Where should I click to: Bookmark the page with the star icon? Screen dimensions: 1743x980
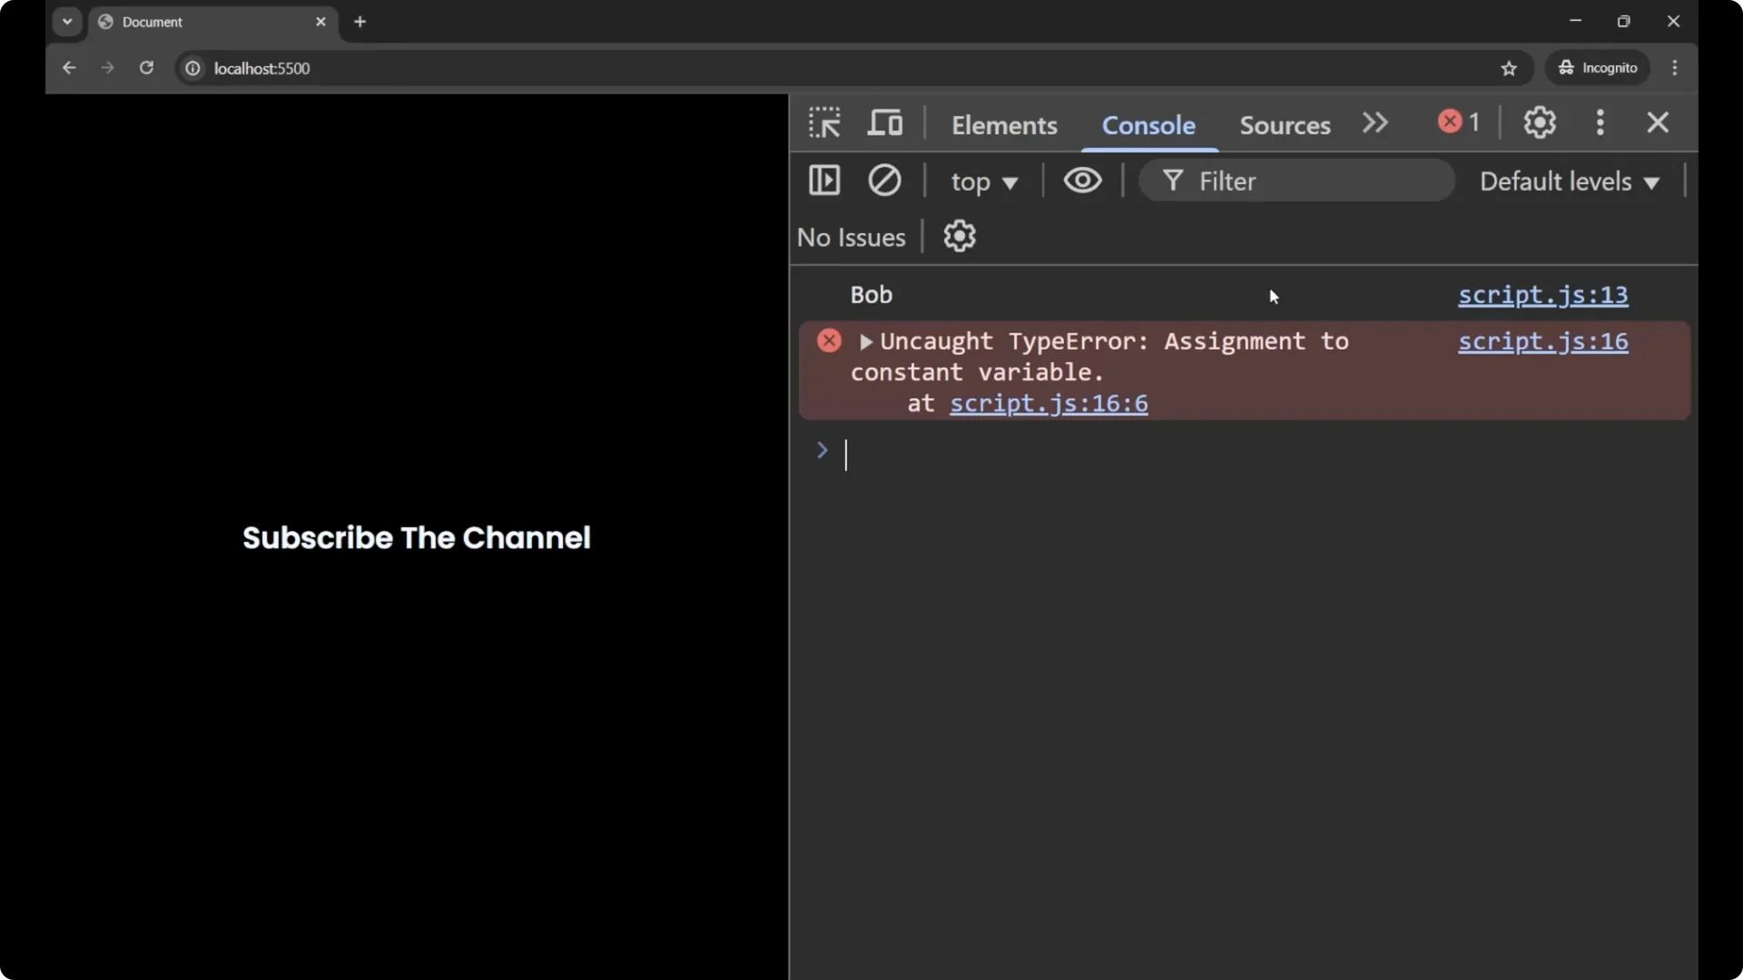(x=1510, y=68)
